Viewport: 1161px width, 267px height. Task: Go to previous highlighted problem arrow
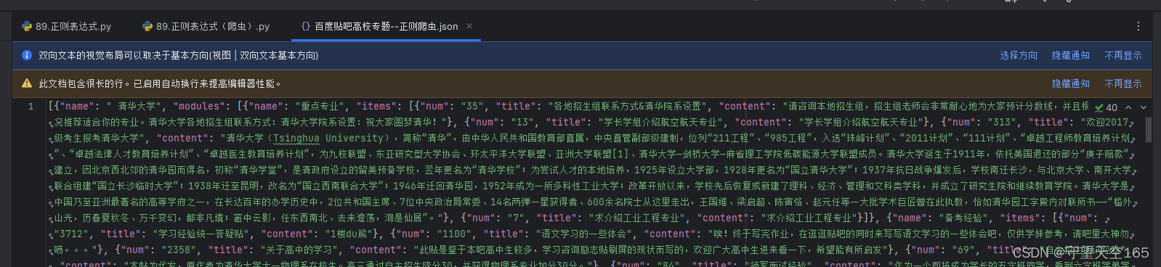[x=1128, y=107]
